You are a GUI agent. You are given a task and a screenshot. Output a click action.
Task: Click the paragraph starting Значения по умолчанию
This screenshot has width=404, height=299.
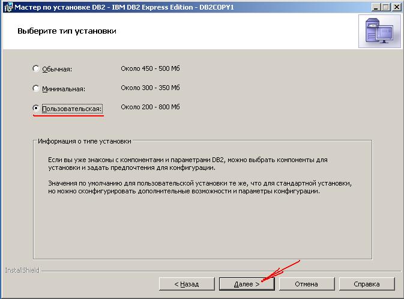pyautogui.click(x=200, y=187)
